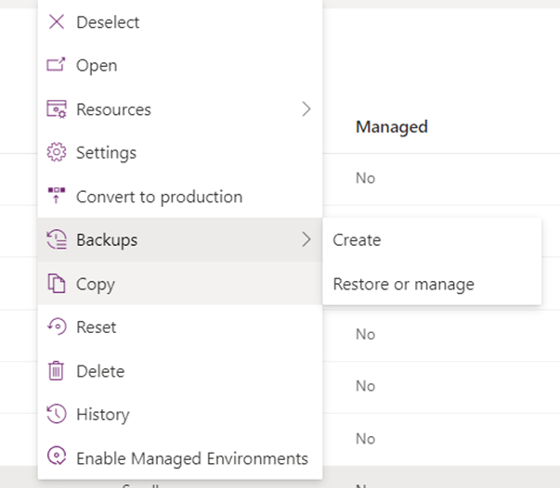Viewport: 560px width, 488px height.
Task: Expand the Resources submenu chevron
Action: [x=306, y=109]
